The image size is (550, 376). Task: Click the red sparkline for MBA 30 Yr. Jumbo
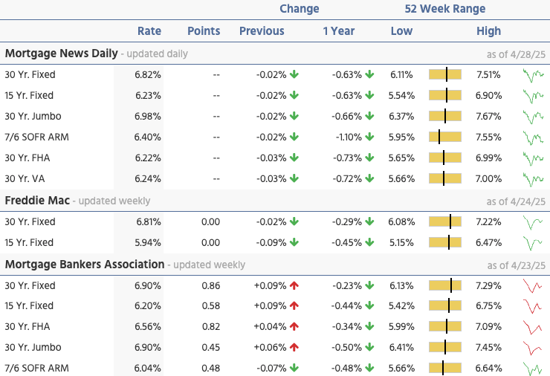[533, 348]
